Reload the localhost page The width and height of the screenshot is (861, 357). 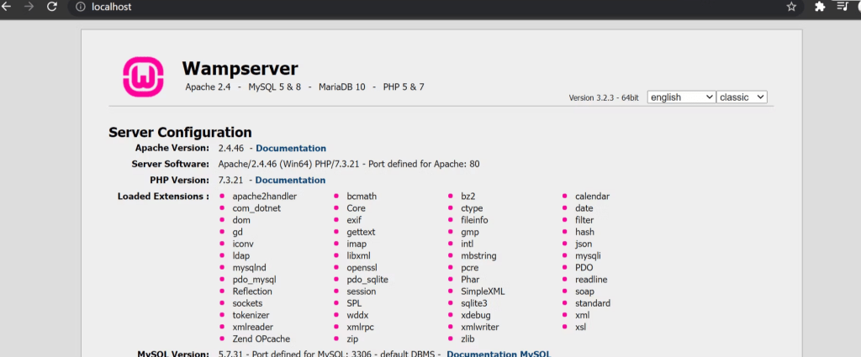[x=52, y=7]
